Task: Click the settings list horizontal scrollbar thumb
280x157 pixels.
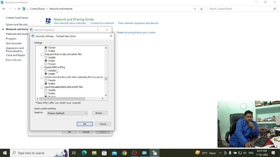Action: point(62,99)
